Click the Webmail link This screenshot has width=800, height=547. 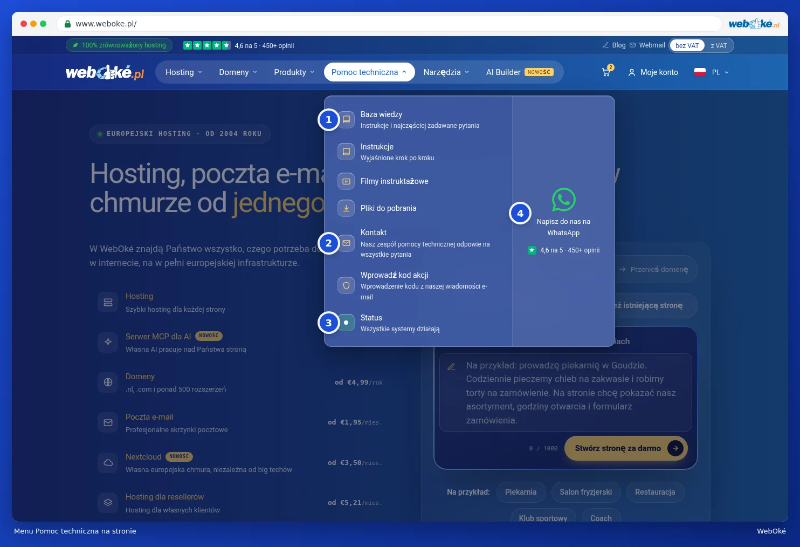(652, 45)
